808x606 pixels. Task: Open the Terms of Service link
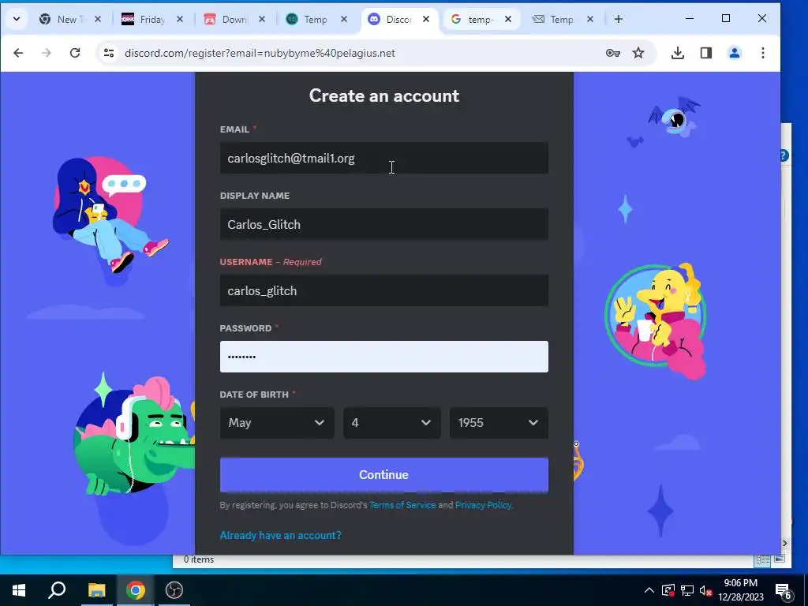point(402,505)
